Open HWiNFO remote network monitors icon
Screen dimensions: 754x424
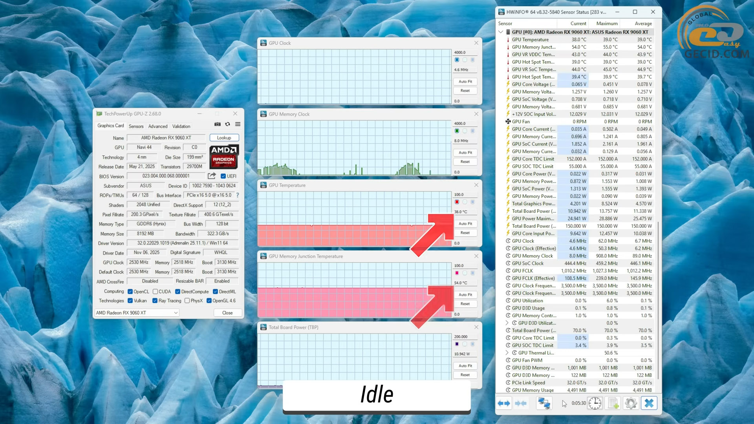[544, 403]
